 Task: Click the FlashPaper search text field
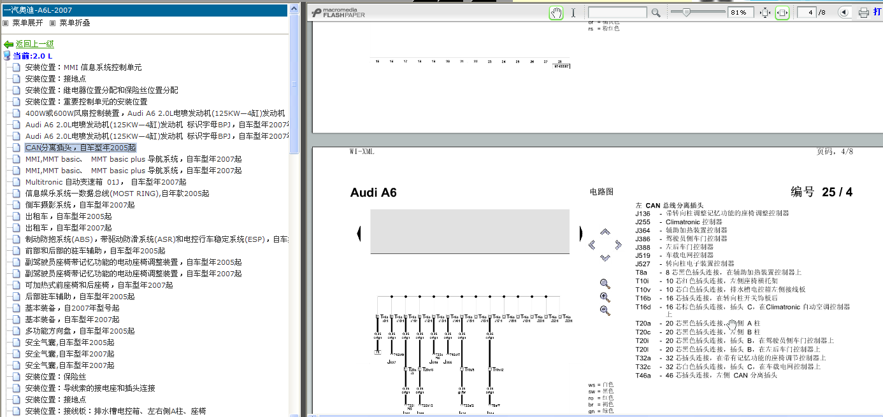click(x=617, y=13)
